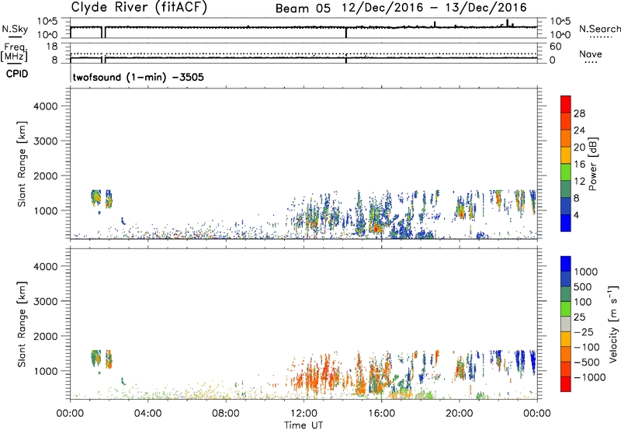Click the "Freq. [MHz]" axis label
621x430 pixels.
pyautogui.click(x=14, y=52)
